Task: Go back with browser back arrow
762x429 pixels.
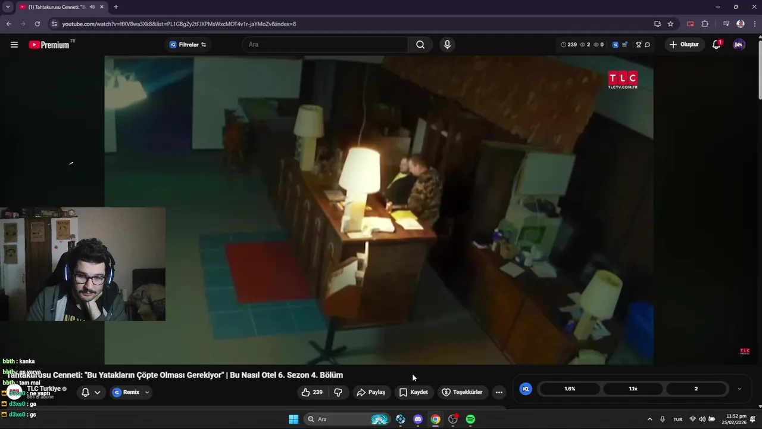Action: pyautogui.click(x=8, y=24)
